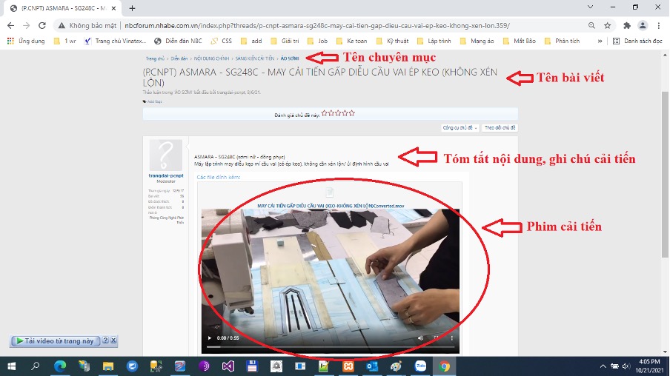
Task: Click the trangdai-pcnpt avatar image
Action: [166, 155]
